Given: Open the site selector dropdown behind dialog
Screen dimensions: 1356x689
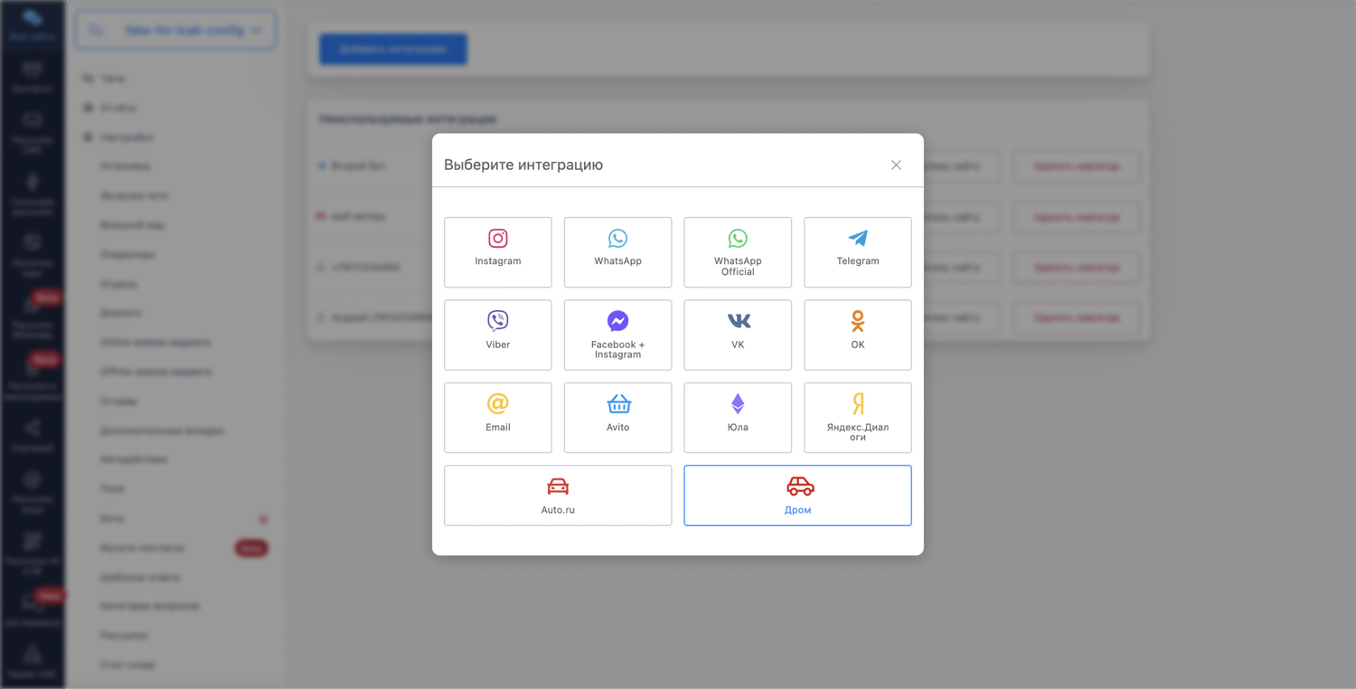Looking at the screenshot, I should (176, 31).
